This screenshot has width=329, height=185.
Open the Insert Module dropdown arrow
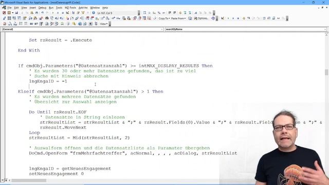pos(12,13)
